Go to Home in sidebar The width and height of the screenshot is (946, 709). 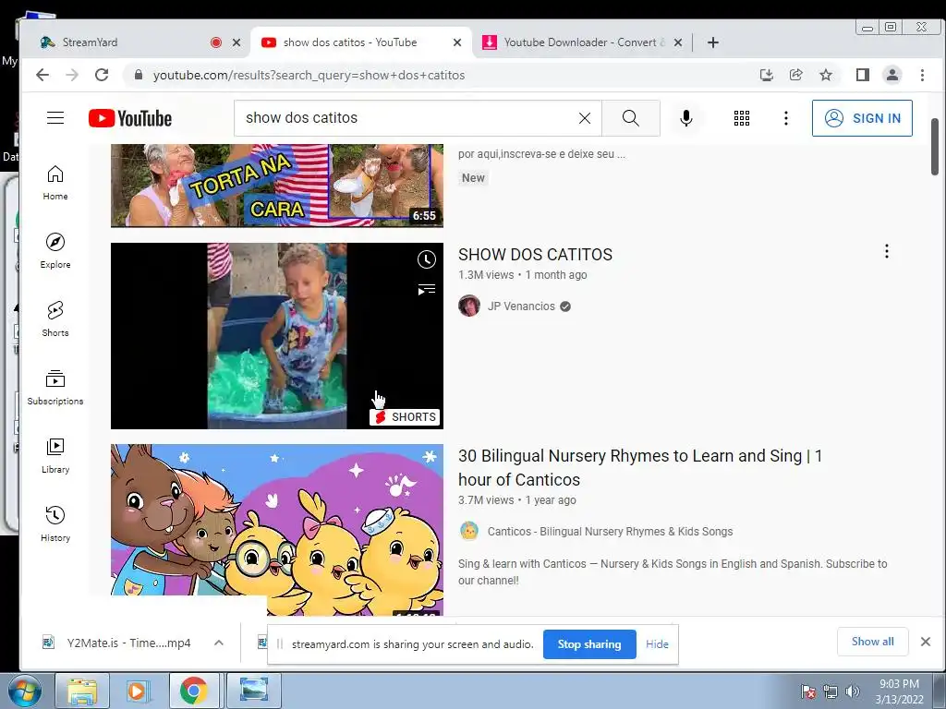click(55, 183)
